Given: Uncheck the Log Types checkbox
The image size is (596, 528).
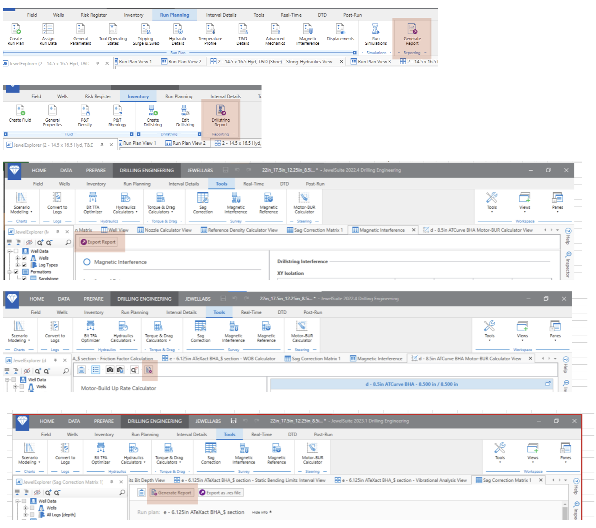Looking at the screenshot, I should pos(24,265).
